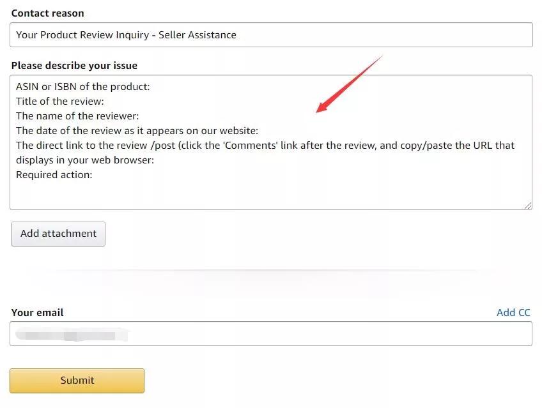Select the blurred email address text
542x408 pixels.
tap(72, 334)
